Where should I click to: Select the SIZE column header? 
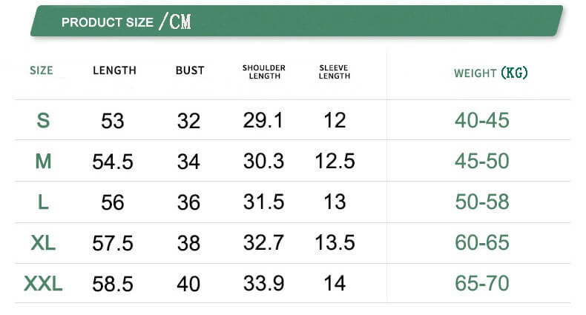coord(42,70)
